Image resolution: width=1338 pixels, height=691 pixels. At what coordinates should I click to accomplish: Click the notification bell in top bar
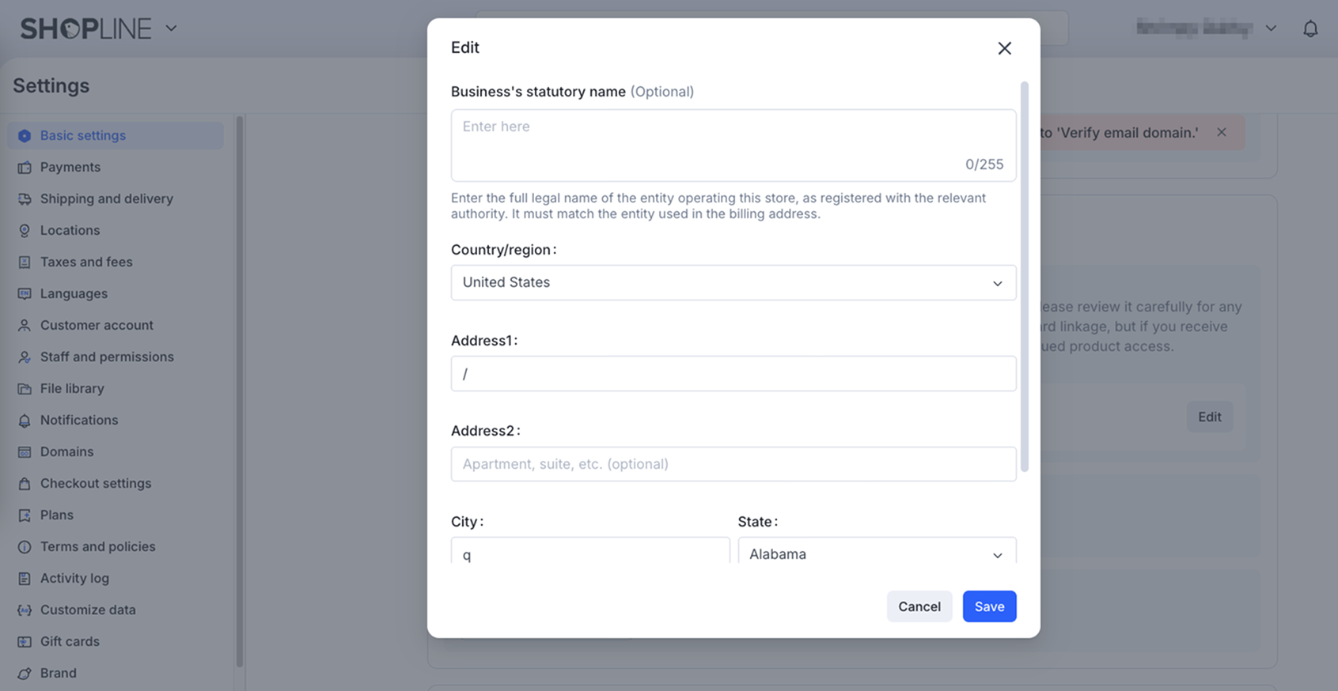click(x=1310, y=29)
